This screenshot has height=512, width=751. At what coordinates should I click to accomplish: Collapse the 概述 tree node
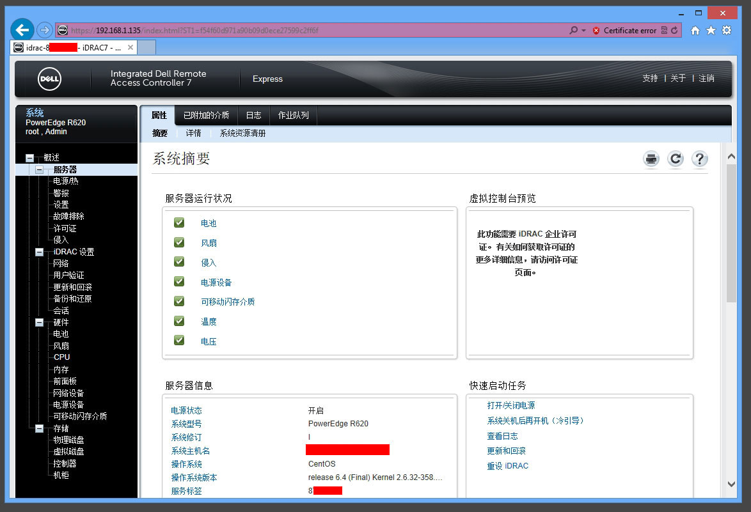tap(29, 158)
